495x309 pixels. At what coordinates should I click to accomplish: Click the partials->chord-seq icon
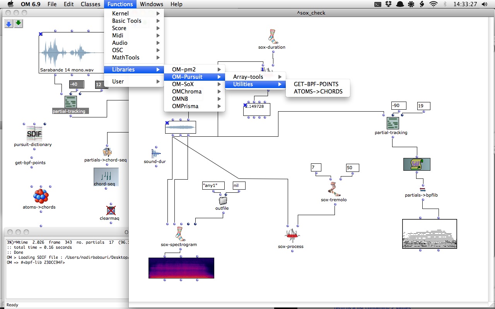tap(107, 152)
